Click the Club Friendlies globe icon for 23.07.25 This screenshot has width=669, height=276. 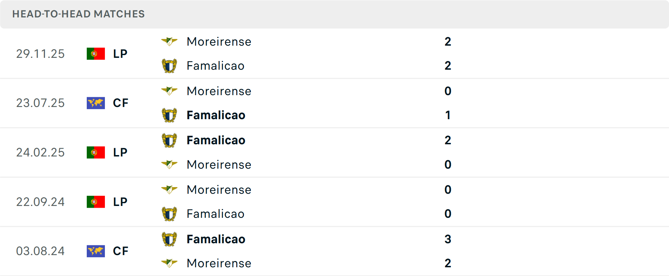pyautogui.click(x=95, y=103)
